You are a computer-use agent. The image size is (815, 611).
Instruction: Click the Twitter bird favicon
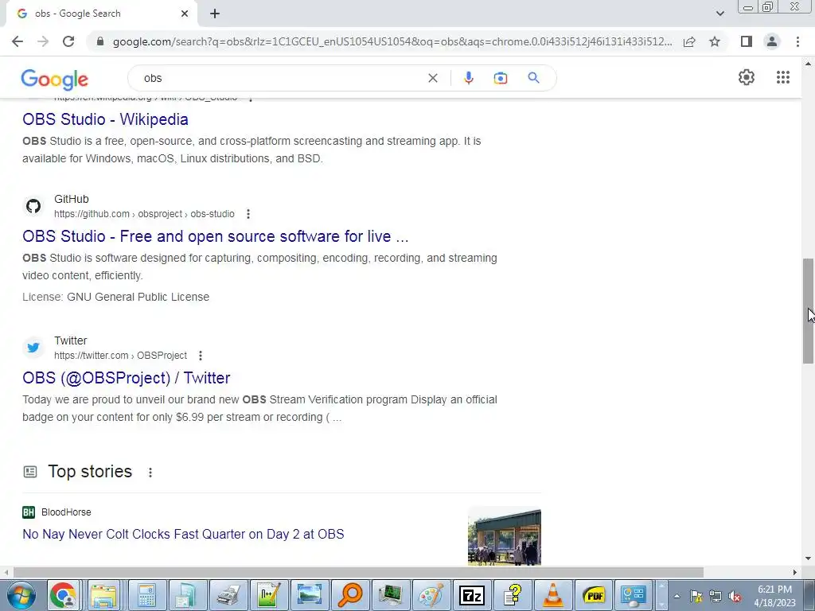coord(33,348)
